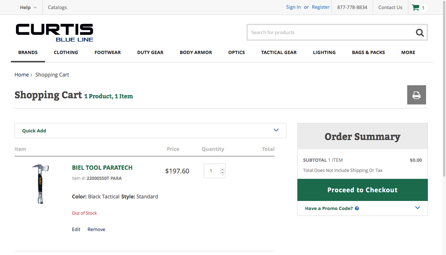
Task: Remove the Biel Tool from cart
Action: (x=96, y=229)
